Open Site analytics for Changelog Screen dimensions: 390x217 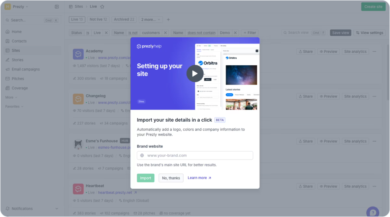(x=355, y=96)
